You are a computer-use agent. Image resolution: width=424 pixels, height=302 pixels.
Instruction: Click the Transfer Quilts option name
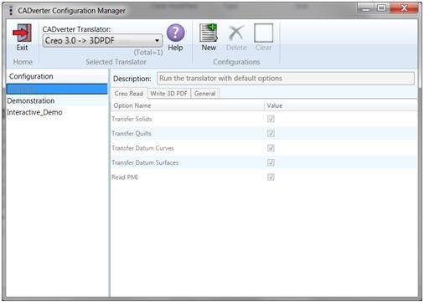pos(132,134)
